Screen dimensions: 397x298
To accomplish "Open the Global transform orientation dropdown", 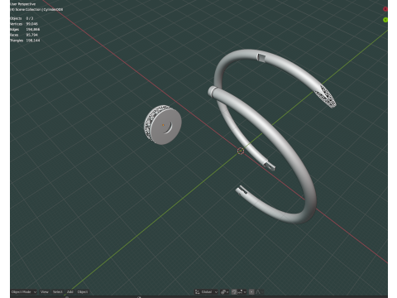I will click(207, 291).
